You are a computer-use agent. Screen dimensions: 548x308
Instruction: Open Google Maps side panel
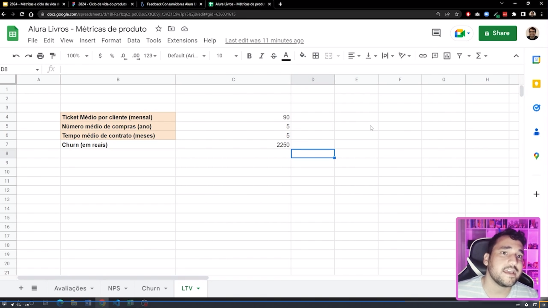pyautogui.click(x=536, y=156)
